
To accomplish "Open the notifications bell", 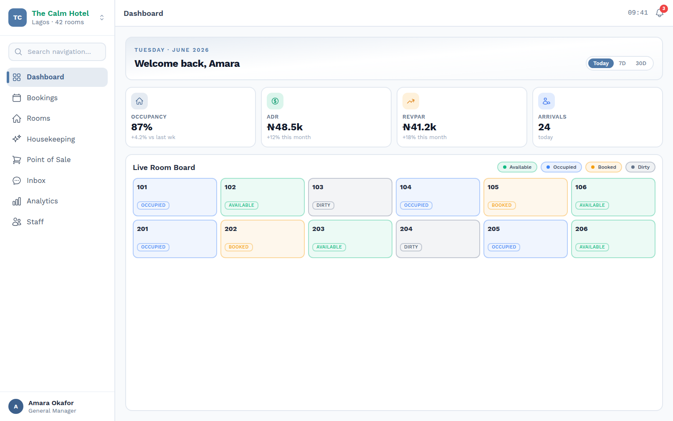I will [x=660, y=13].
